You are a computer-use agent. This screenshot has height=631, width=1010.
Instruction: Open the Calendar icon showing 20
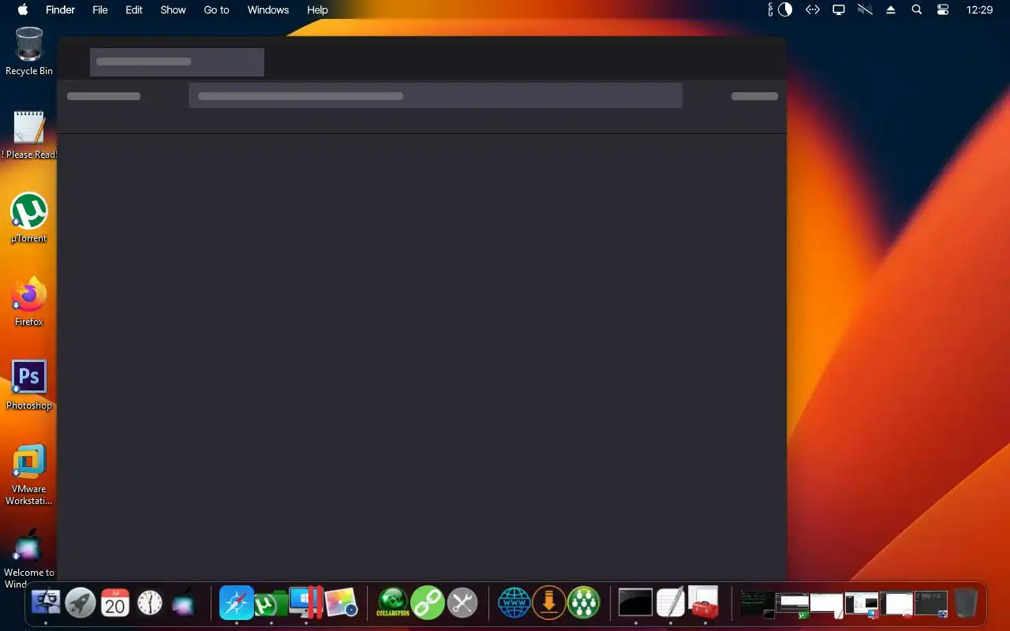click(115, 603)
